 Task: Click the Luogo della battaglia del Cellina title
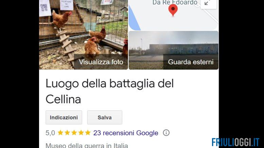110,91
